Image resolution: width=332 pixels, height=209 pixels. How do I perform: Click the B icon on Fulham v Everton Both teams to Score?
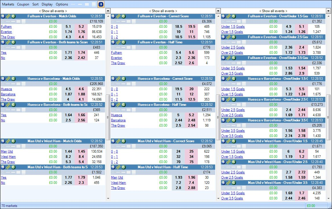click(x=3, y=42)
